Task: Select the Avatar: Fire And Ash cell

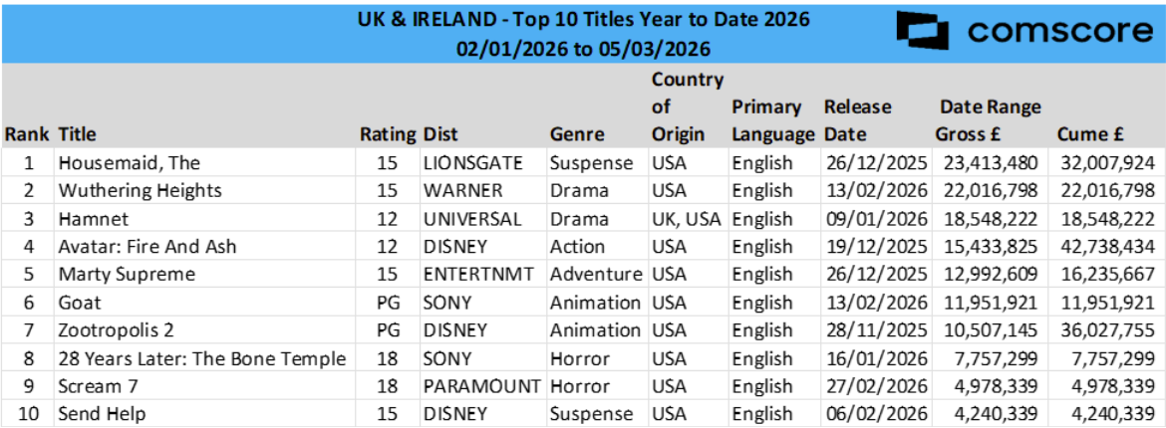Action: (147, 247)
